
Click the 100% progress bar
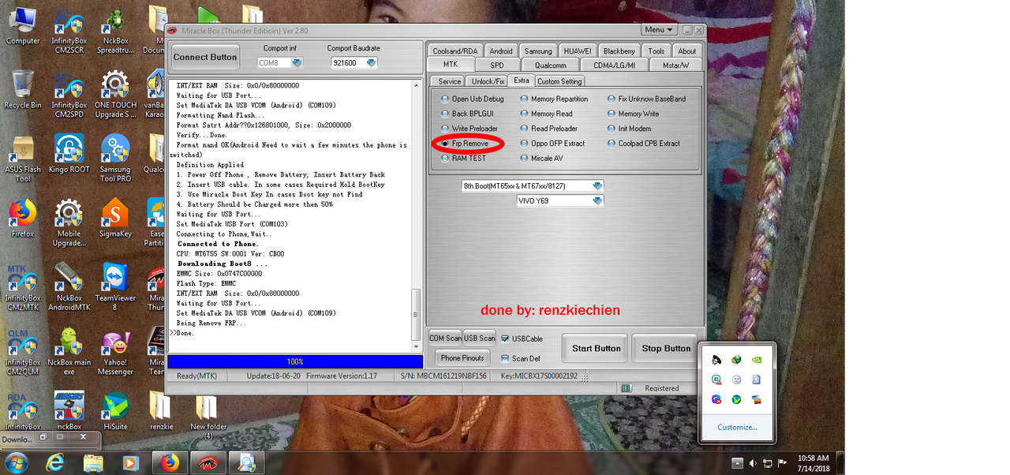click(295, 361)
